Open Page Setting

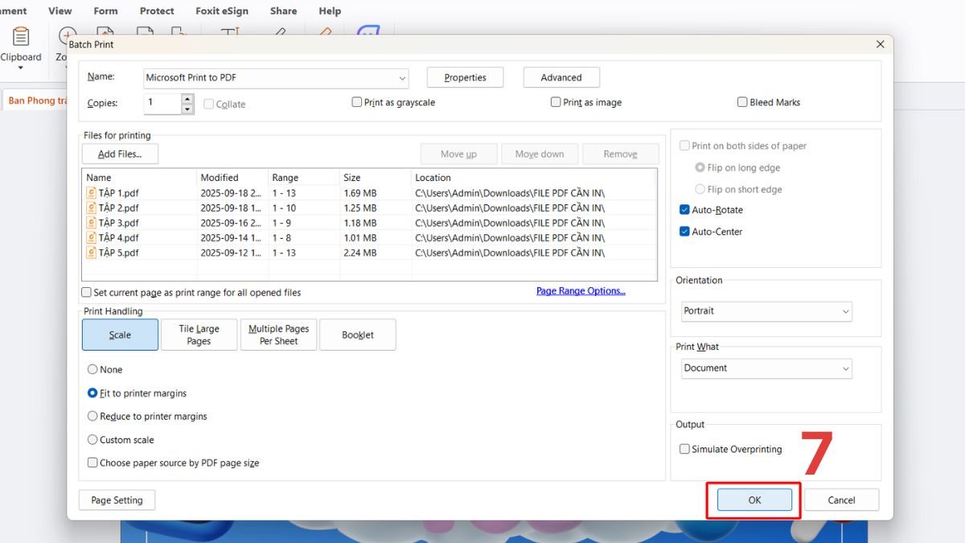pos(117,500)
